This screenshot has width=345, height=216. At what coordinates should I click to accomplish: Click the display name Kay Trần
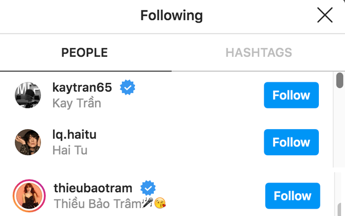(x=76, y=103)
